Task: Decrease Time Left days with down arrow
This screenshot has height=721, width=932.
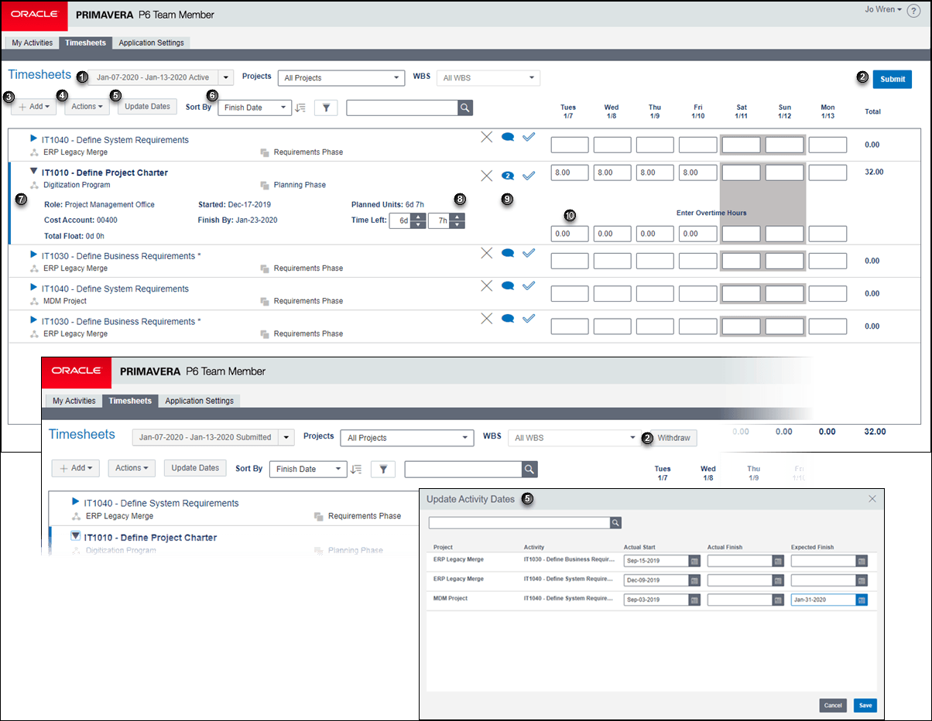Action: (x=417, y=224)
